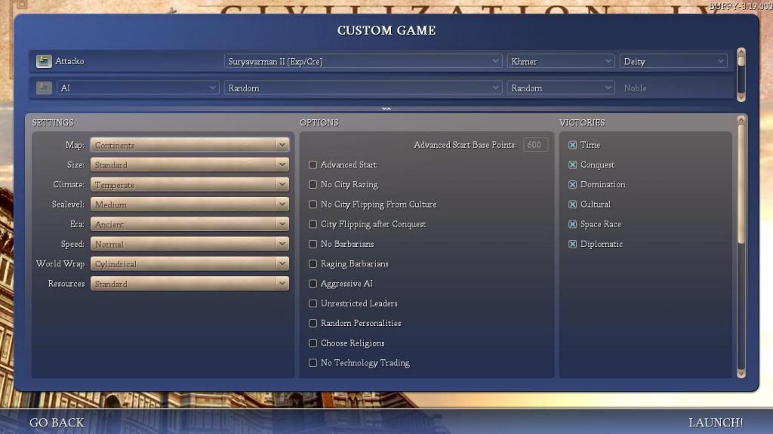
Task: Open the AI Random leader dropdown
Action: (x=363, y=88)
